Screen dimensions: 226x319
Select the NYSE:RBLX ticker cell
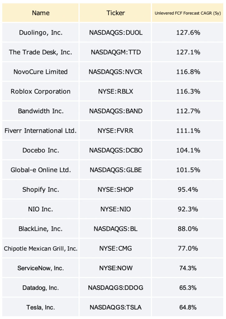point(115,91)
